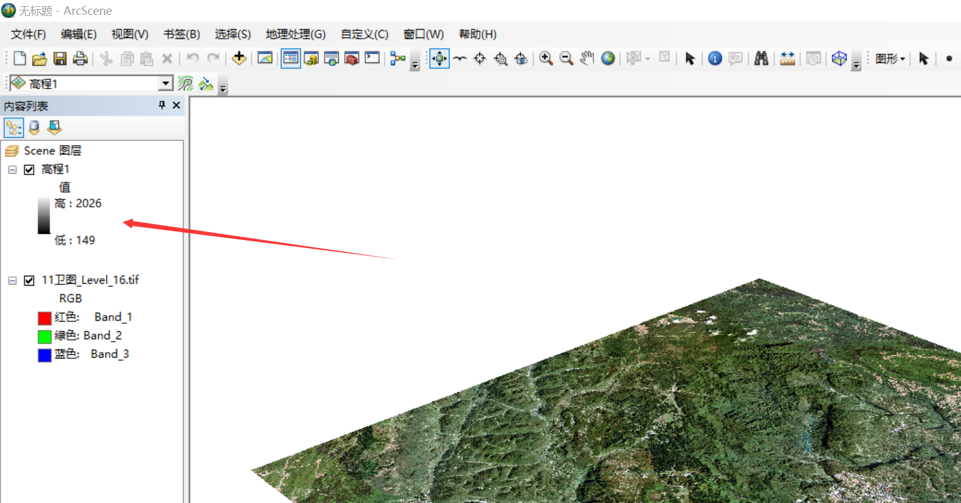Open the 高程1 layer combo box dropdown

click(166, 82)
